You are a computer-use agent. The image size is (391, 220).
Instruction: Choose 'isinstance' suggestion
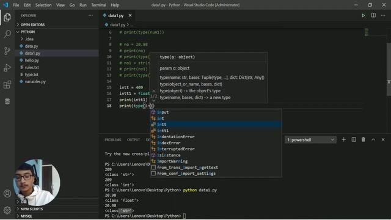coord(216,155)
